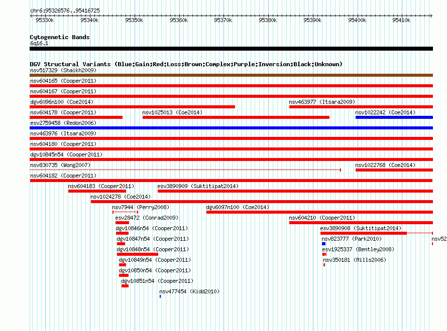Click esv2759458 (Redon2006) label
The height and width of the screenshot is (331, 447).
pos(63,123)
